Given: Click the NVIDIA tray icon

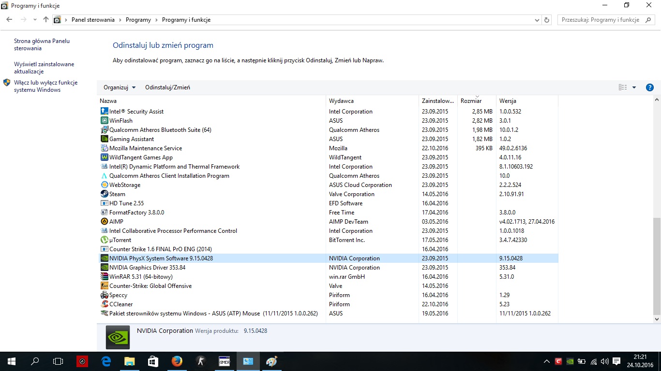Looking at the screenshot, I should tap(570, 361).
